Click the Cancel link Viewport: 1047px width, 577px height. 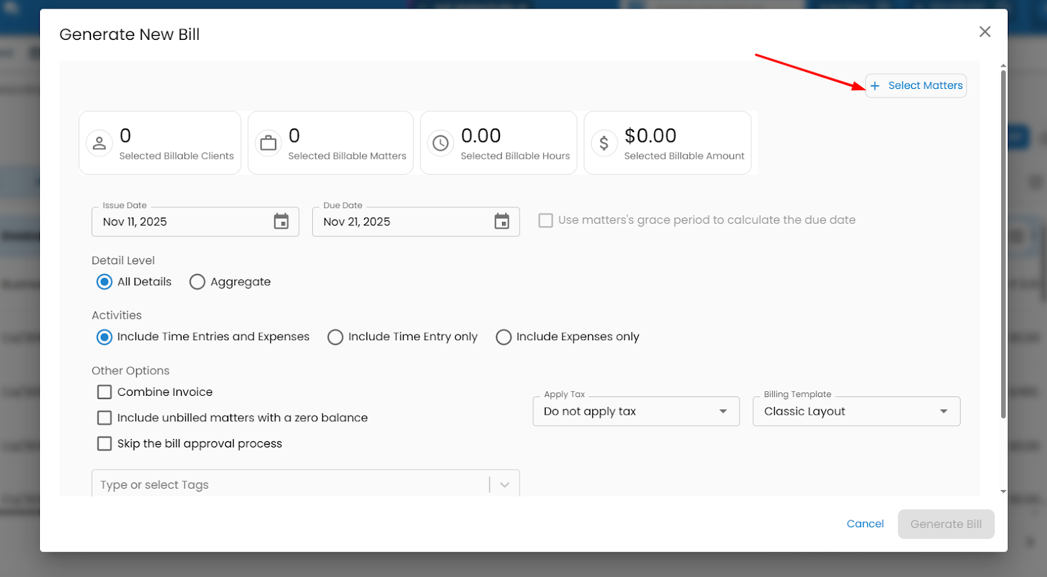point(864,524)
